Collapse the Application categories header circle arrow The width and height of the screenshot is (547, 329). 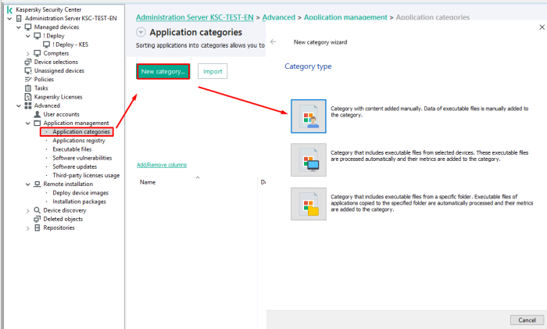pyautogui.click(x=141, y=33)
